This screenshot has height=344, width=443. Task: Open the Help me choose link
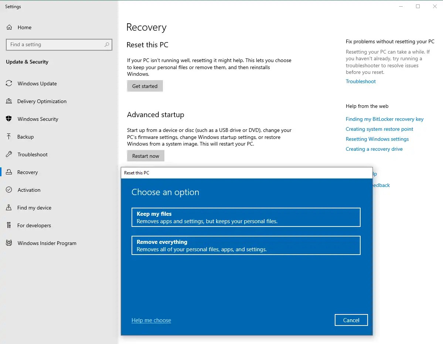[x=151, y=320]
